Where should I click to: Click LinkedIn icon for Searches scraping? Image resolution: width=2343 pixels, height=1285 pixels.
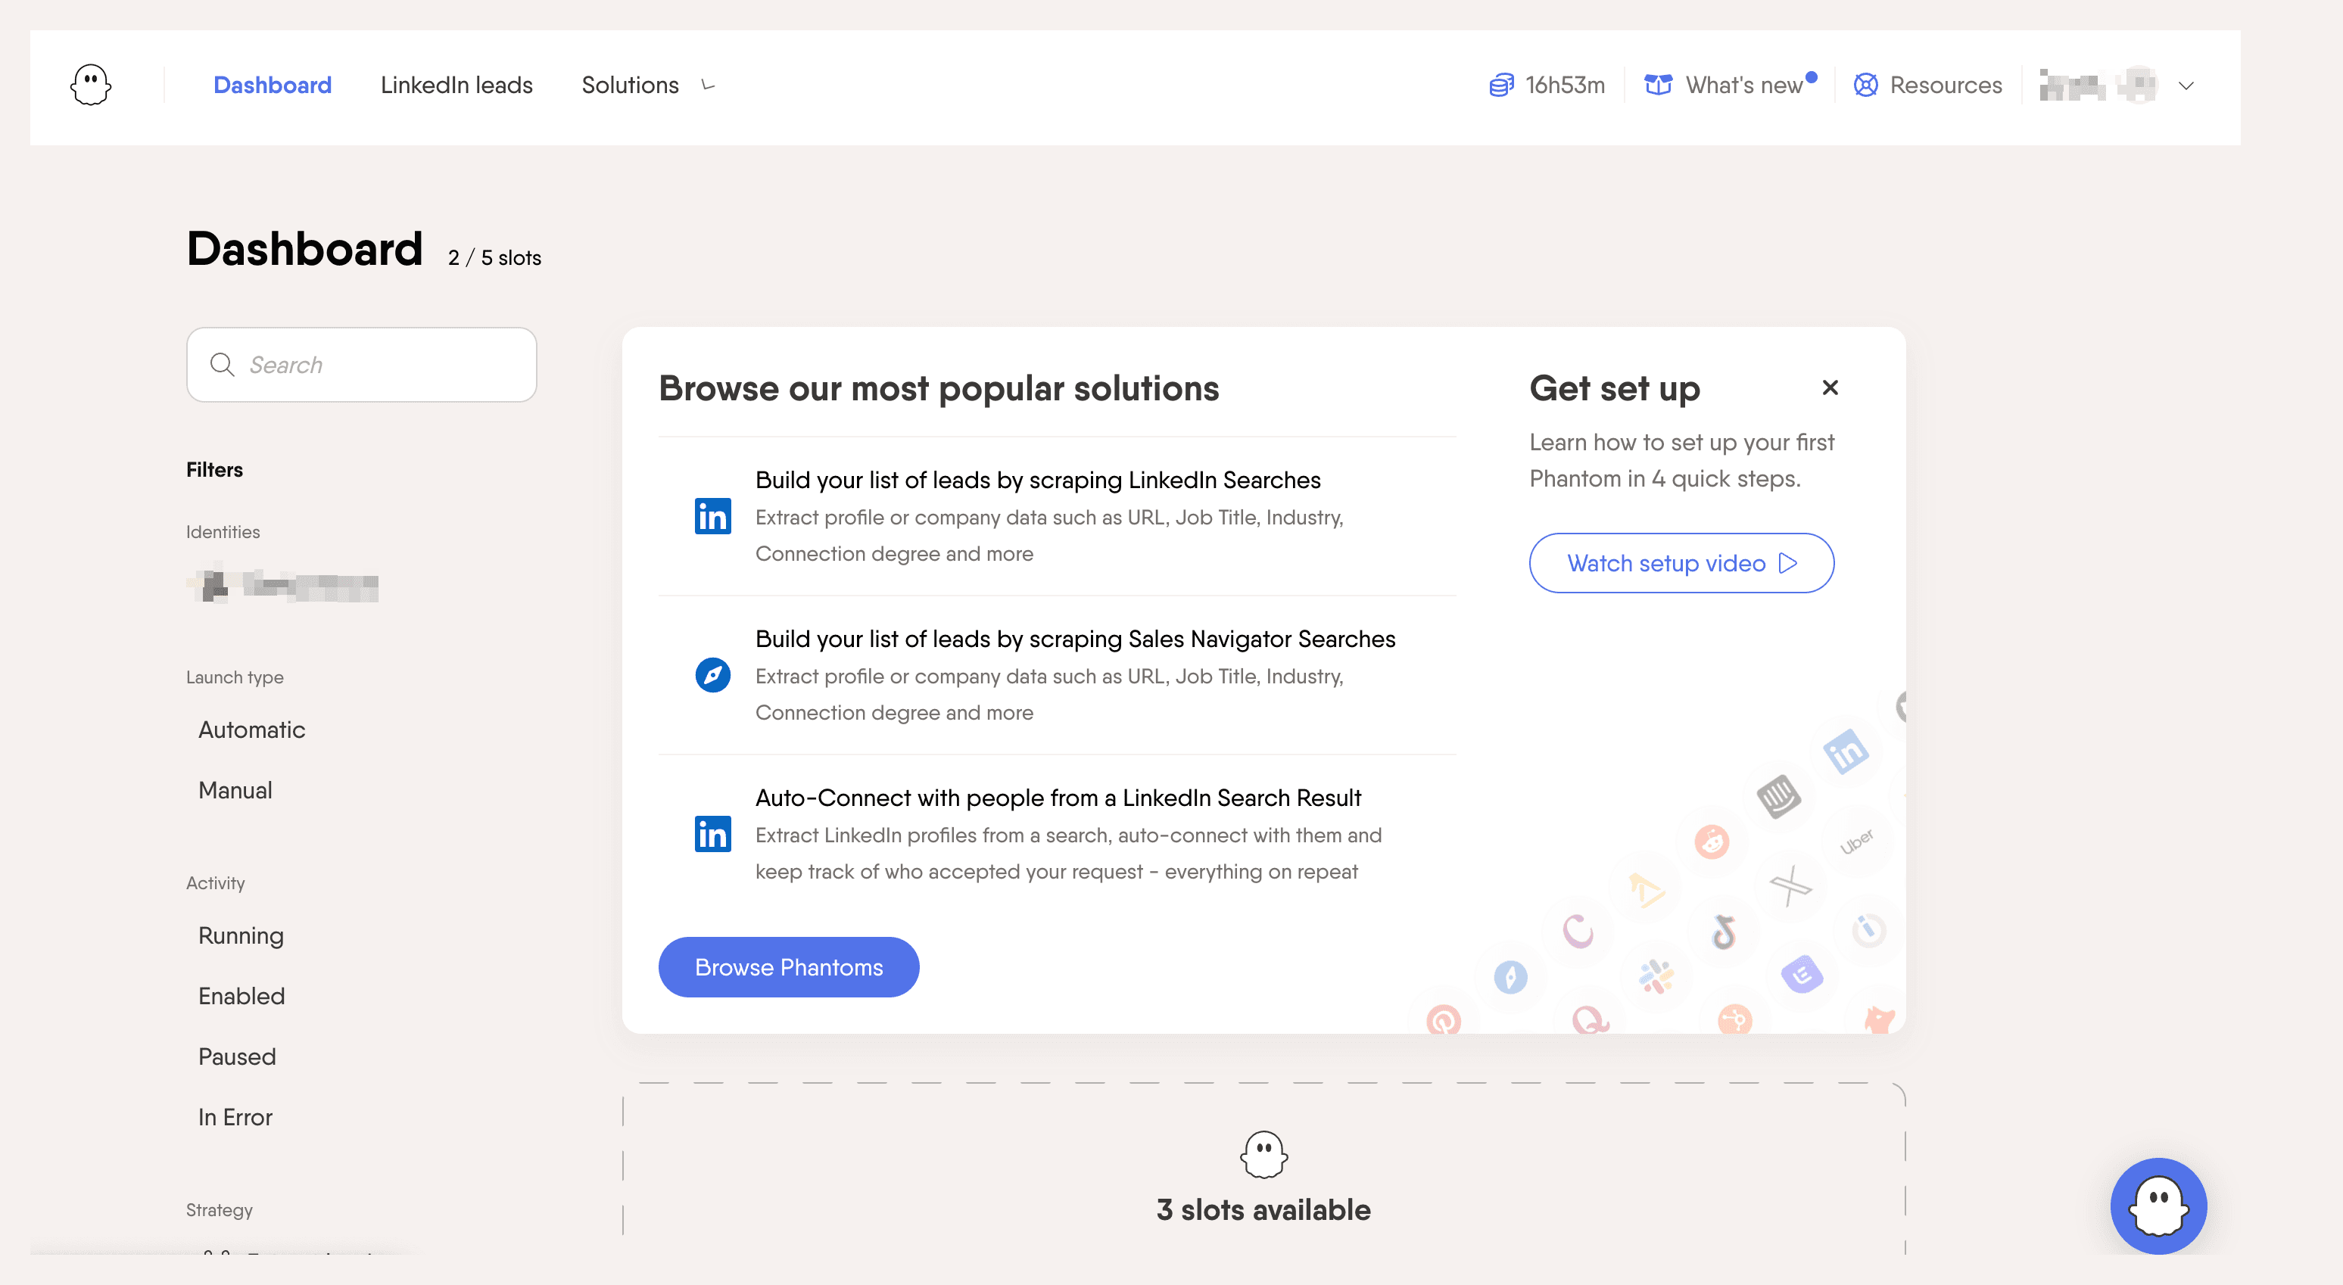(x=713, y=517)
